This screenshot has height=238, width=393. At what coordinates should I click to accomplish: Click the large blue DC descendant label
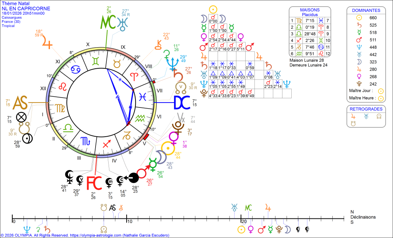[182, 102]
